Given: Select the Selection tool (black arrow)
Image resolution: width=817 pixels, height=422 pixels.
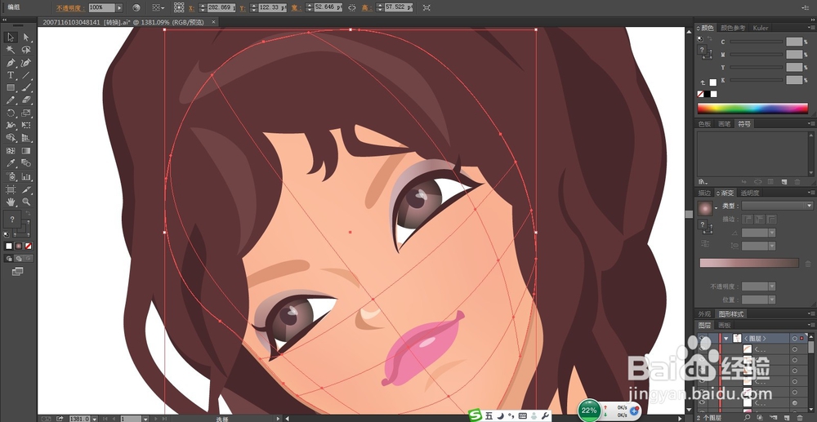Looking at the screenshot, I should click(x=11, y=37).
